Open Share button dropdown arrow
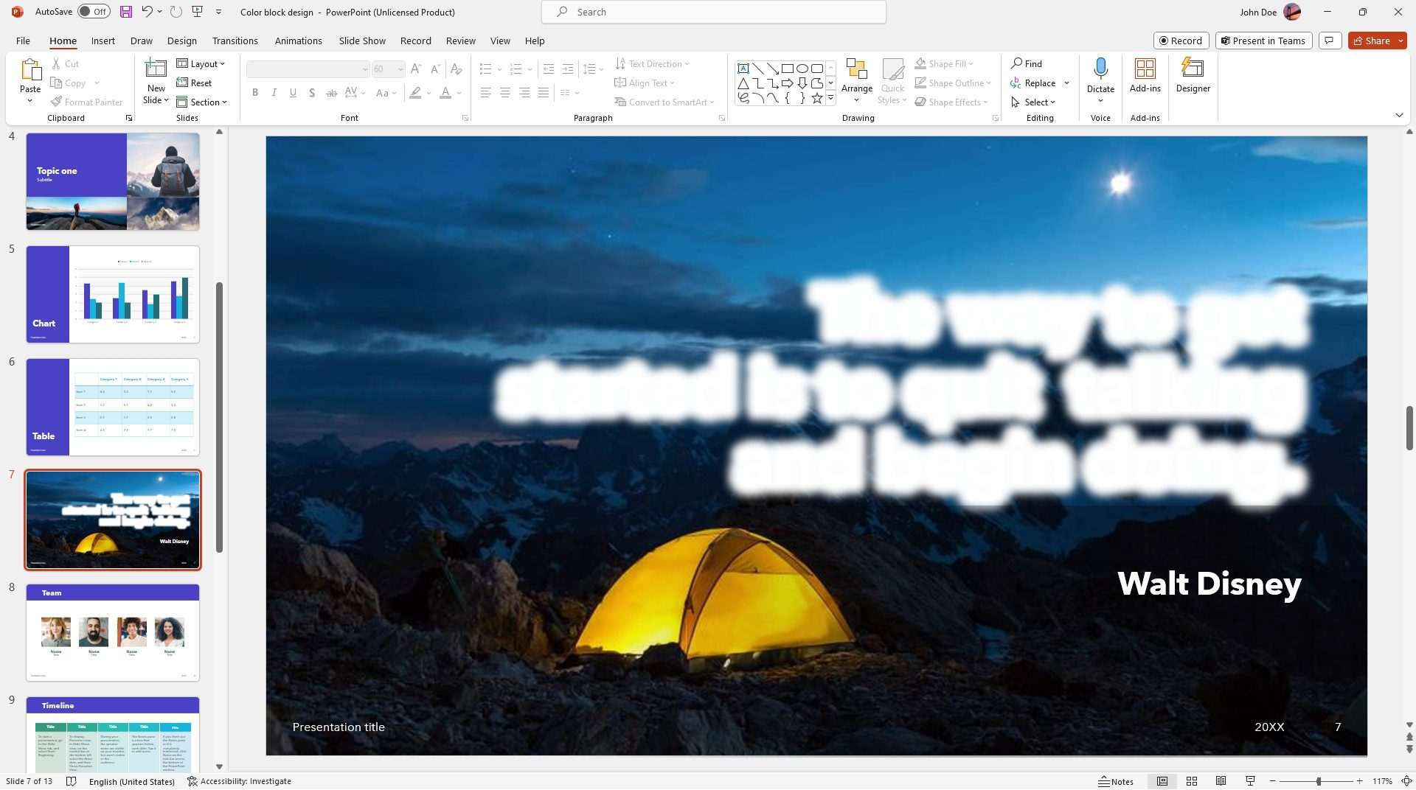This screenshot has height=790, width=1416. 1400,41
